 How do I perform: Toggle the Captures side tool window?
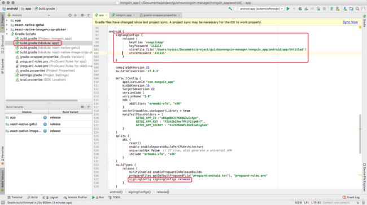2,66
